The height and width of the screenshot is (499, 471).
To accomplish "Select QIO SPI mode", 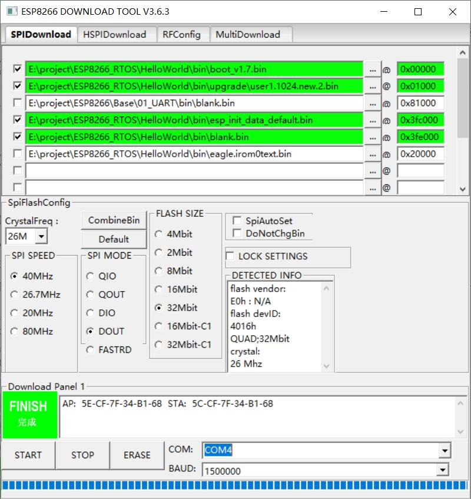I will pyautogui.click(x=91, y=276).
